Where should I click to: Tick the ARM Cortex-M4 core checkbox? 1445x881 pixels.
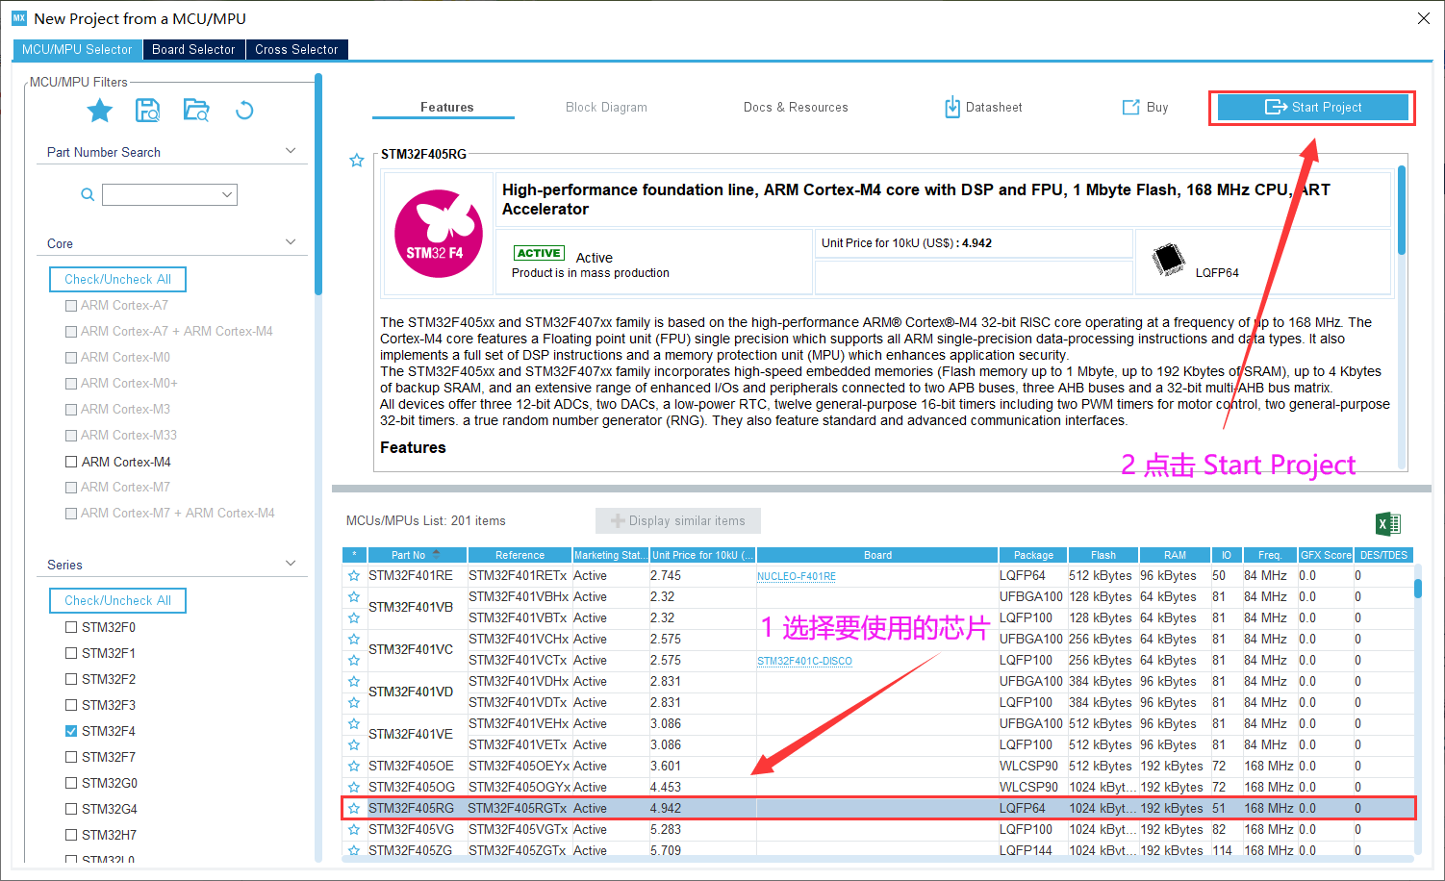pos(71,462)
